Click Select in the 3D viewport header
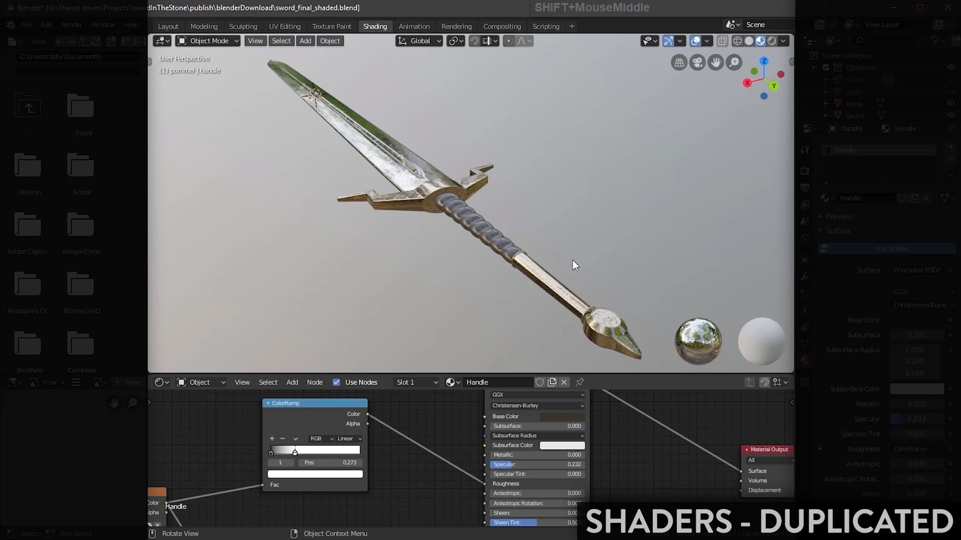The image size is (961, 540). point(281,41)
